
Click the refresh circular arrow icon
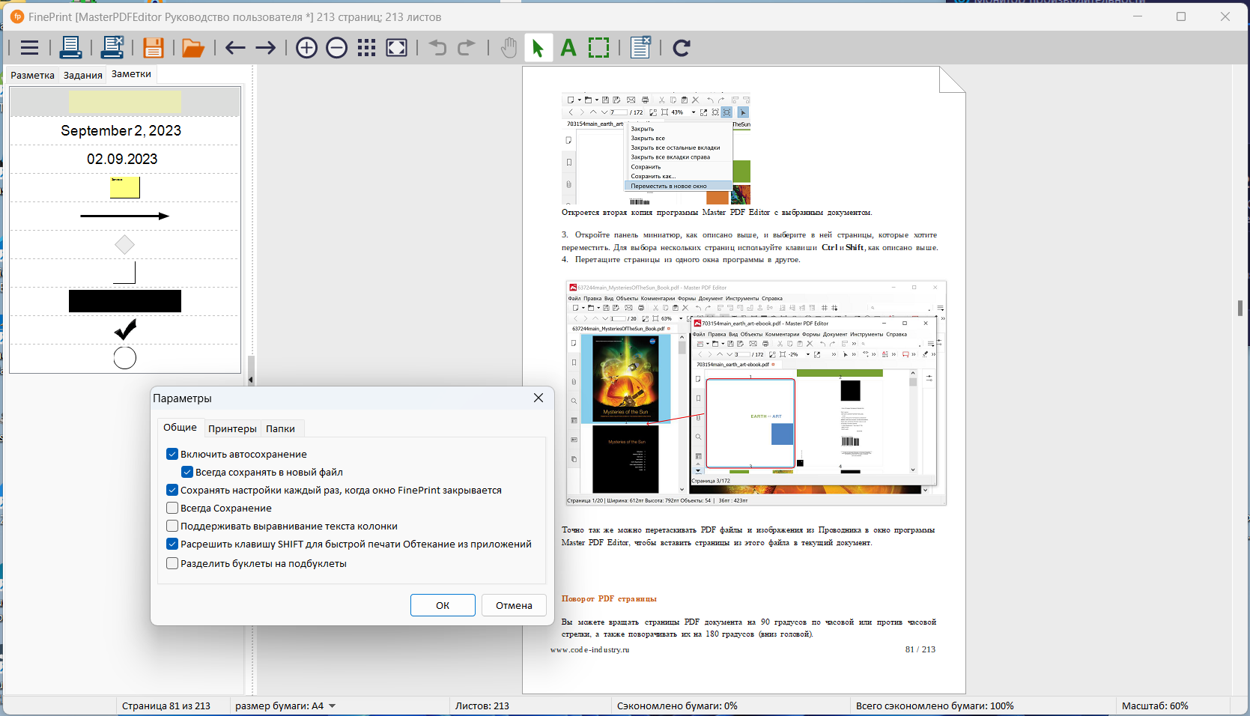pyautogui.click(x=682, y=48)
